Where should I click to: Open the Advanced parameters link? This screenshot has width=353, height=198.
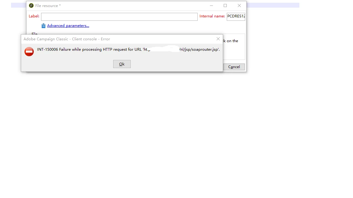point(68,26)
